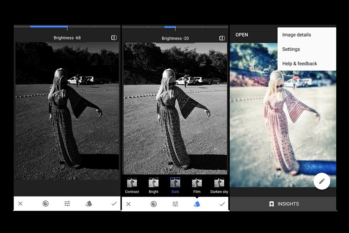Screen dimensions: 349x233
Task: Tap the blue styles icon in Brightness -20 screen
Action: point(197,204)
